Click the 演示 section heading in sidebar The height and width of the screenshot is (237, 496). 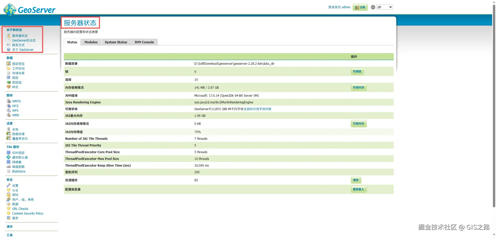click(10, 227)
